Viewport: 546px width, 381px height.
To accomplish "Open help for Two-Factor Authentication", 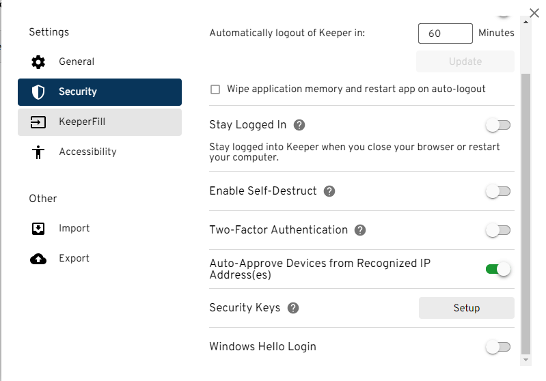I will (x=360, y=230).
